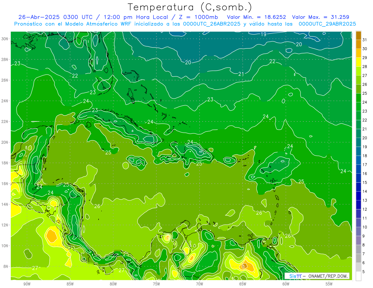
Task: Click the '80W' longitude label
Action: click(x=113, y=284)
